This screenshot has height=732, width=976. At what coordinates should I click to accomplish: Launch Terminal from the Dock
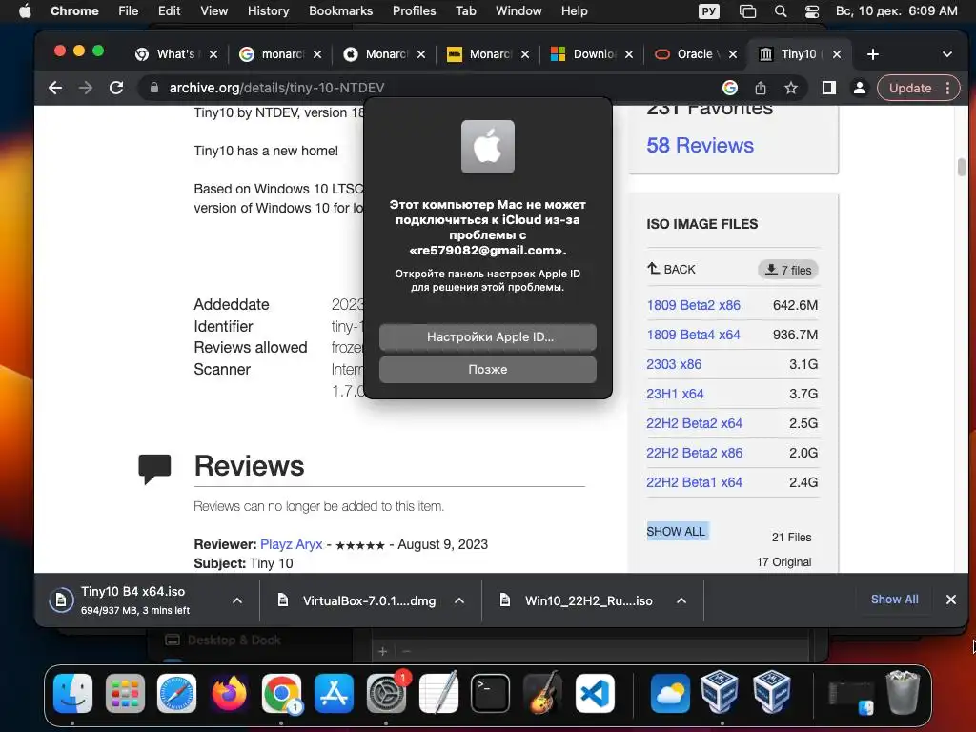click(x=491, y=693)
